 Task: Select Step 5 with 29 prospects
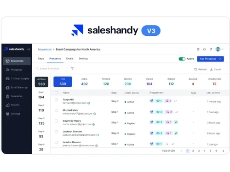click(x=41, y=147)
